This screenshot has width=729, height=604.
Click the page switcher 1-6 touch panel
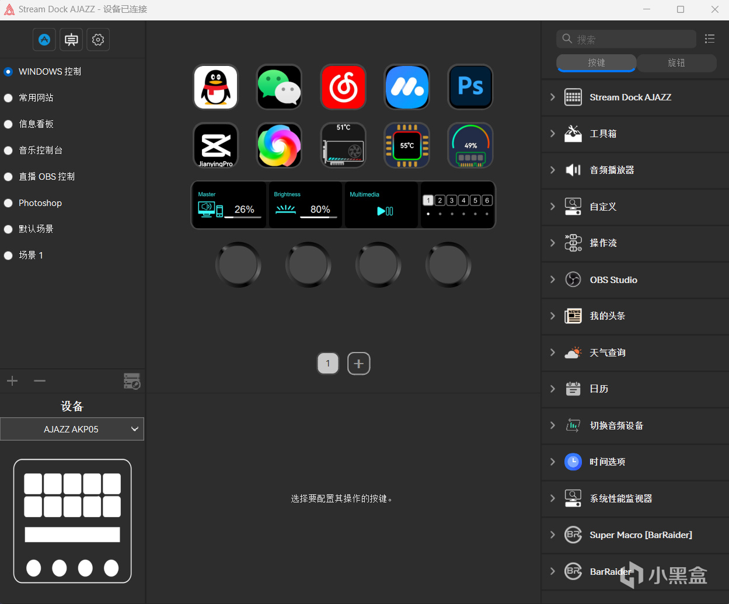(x=457, y=205)
